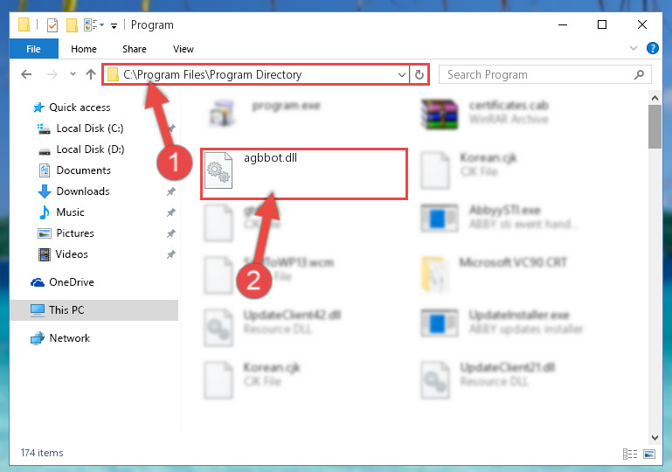Click the pin icon next to Music
672x472 pixels.
click(171, 212)
